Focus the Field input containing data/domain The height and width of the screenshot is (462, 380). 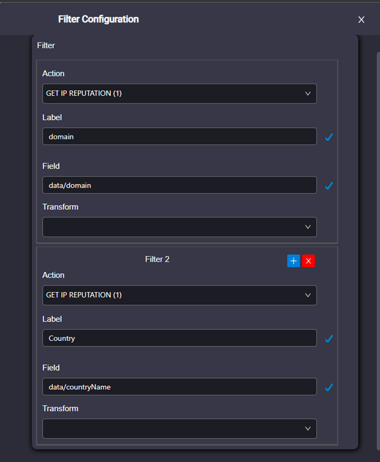coord(179,185)
